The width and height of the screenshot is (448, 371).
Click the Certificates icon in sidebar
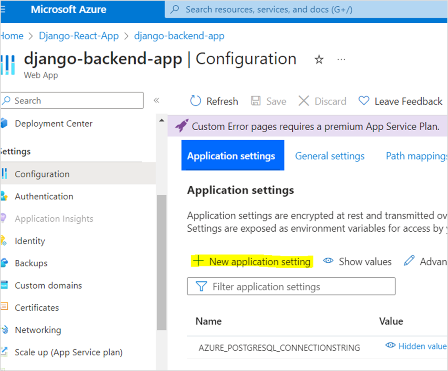4,306
